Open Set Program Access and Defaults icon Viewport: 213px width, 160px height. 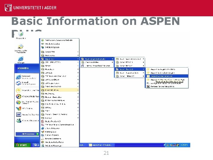click(x=43, y=40)
